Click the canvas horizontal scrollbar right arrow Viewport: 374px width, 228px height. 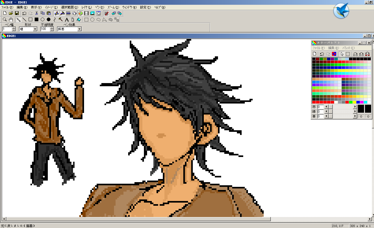pyautogui.click(x=370, y=219)
